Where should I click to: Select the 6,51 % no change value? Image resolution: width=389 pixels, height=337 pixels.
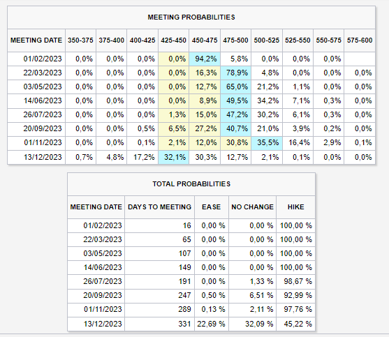[253, 295]
